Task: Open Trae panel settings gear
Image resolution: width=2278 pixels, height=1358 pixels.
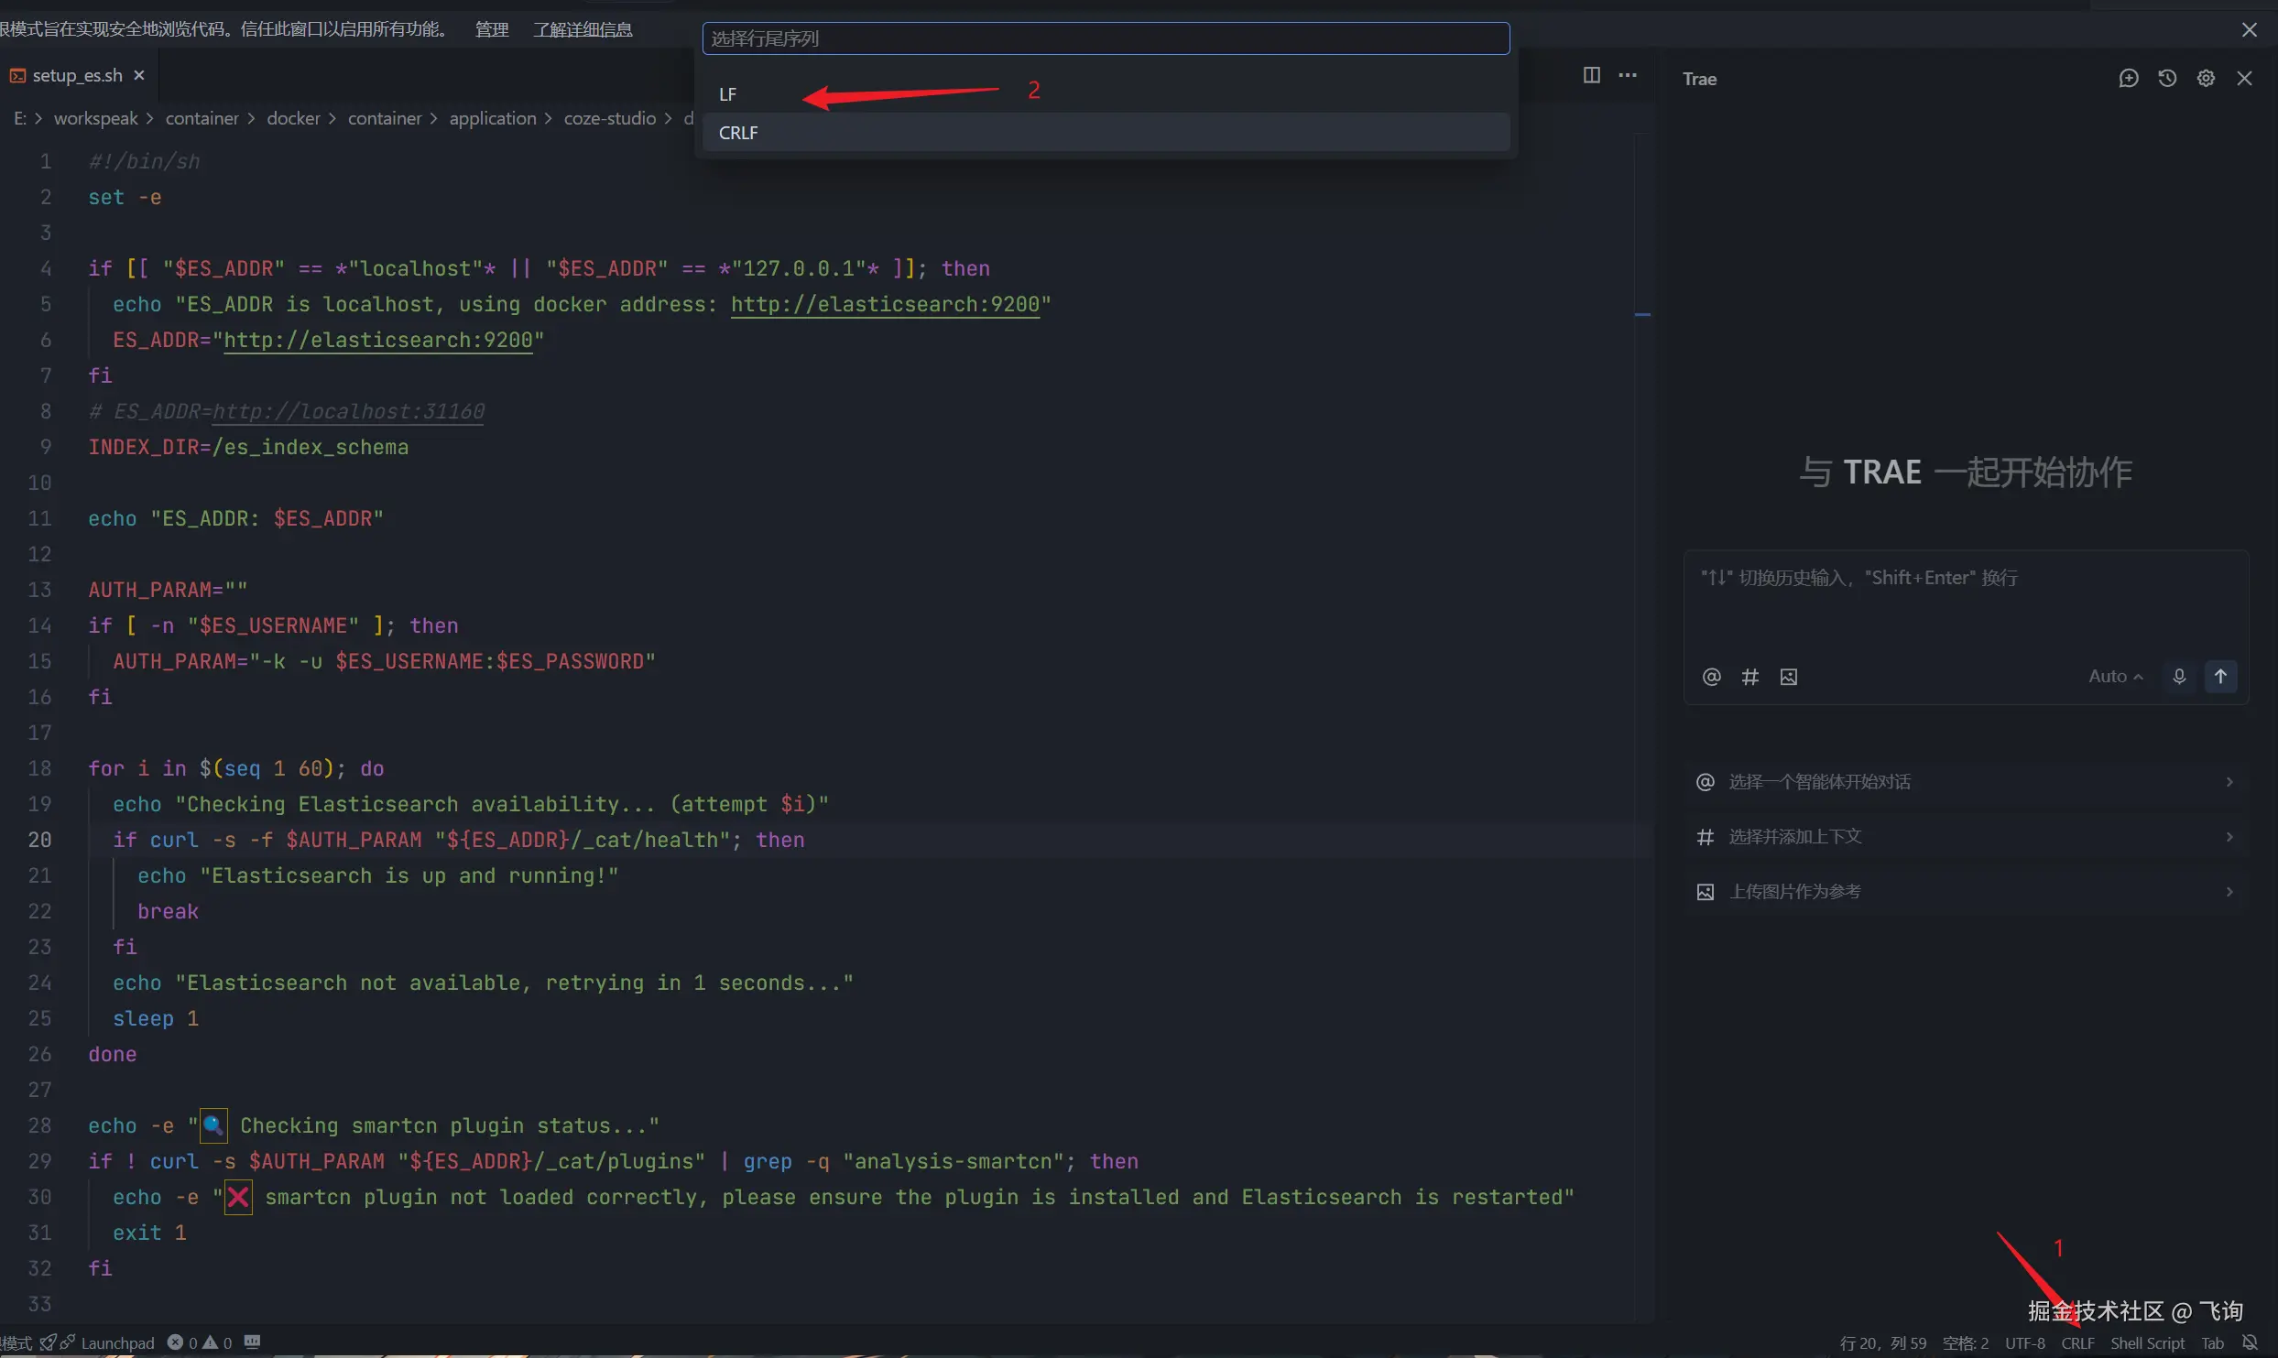Action: coord(2206,79)
